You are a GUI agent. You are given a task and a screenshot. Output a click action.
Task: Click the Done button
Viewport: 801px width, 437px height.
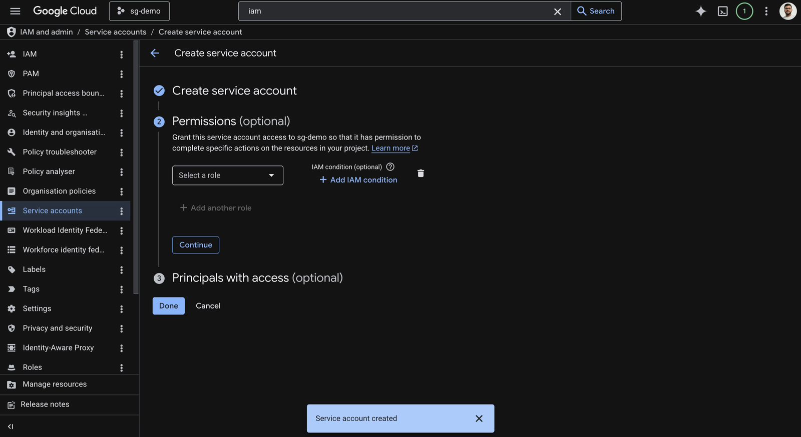[169, 306]
